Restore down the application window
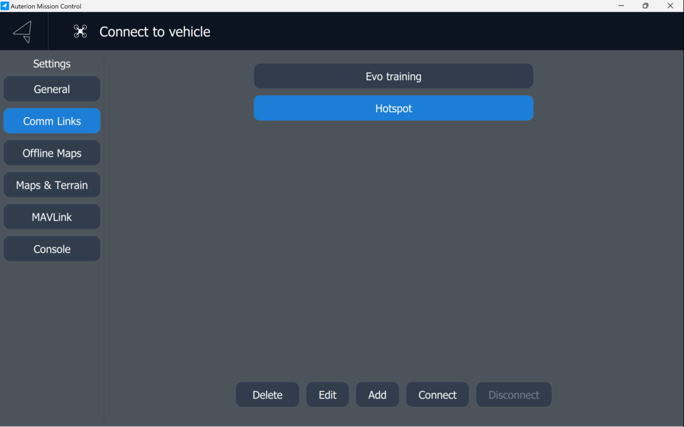 tap(645, 6)
